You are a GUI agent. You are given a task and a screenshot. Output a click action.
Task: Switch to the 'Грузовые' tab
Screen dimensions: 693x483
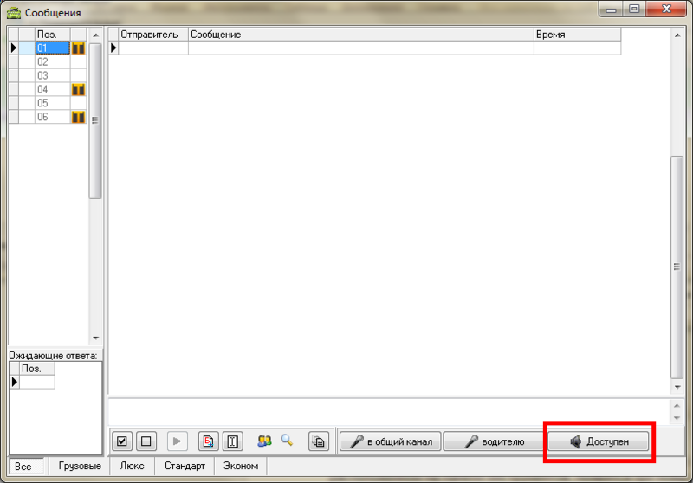coord(80,466)
